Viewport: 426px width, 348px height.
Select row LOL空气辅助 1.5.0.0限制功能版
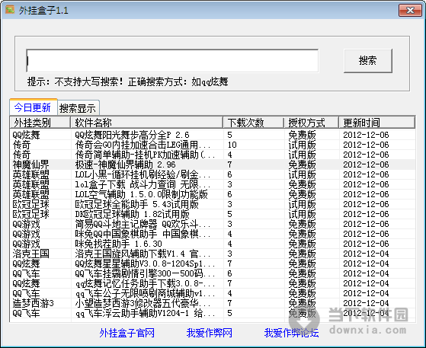(213, 194)
